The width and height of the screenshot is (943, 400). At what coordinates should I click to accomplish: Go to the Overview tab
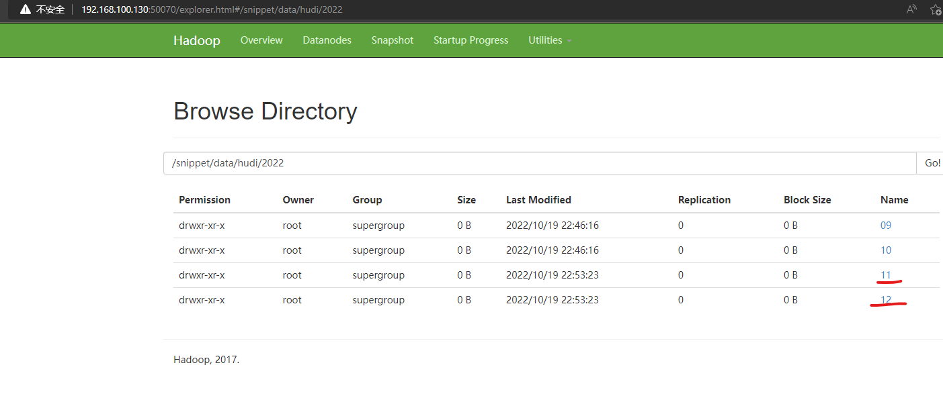[x=261, y=40]
